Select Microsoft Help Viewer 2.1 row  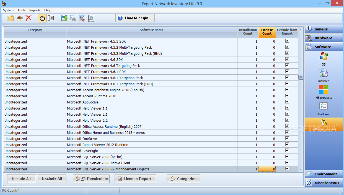click(151, 114)
